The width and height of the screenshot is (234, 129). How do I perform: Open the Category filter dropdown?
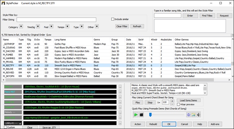click(x=21, y=27)
